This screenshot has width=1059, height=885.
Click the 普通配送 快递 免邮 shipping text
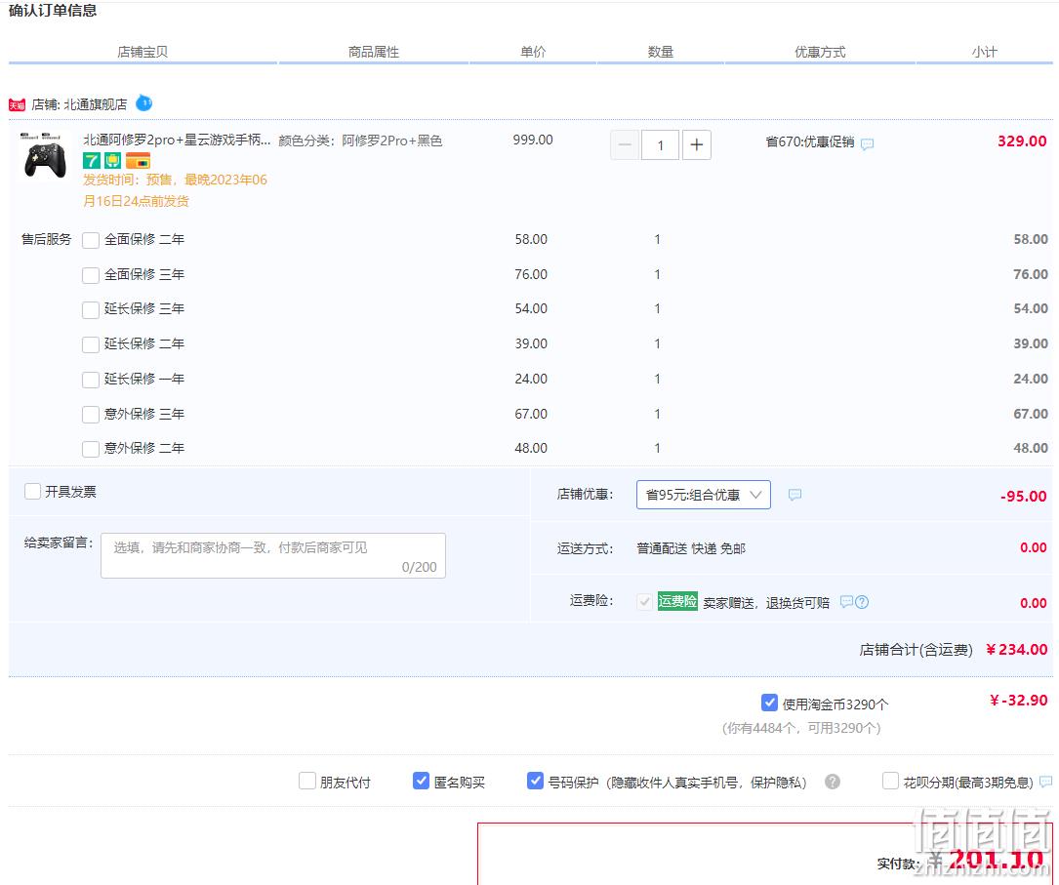click(691, 548)
